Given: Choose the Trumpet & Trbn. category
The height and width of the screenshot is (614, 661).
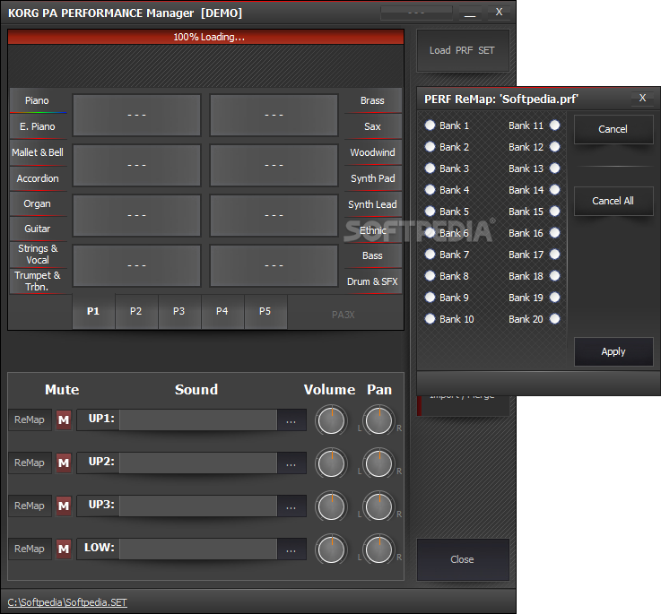Looking at the screenshot, I should 38,281.
